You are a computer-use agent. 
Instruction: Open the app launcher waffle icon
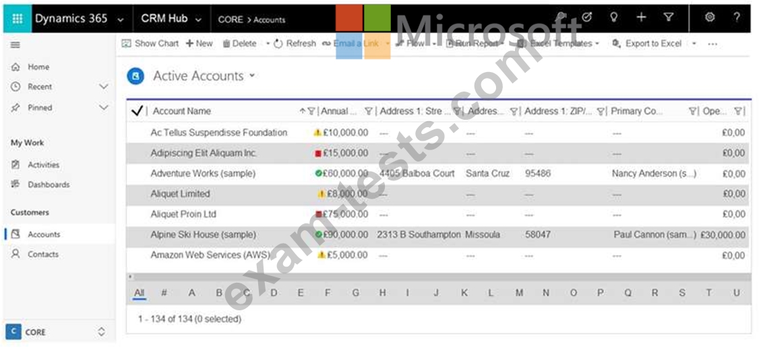click(18, 19)
